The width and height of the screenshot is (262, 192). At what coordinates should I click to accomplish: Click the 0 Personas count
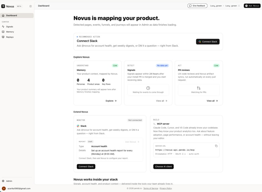tap(81, 82)
